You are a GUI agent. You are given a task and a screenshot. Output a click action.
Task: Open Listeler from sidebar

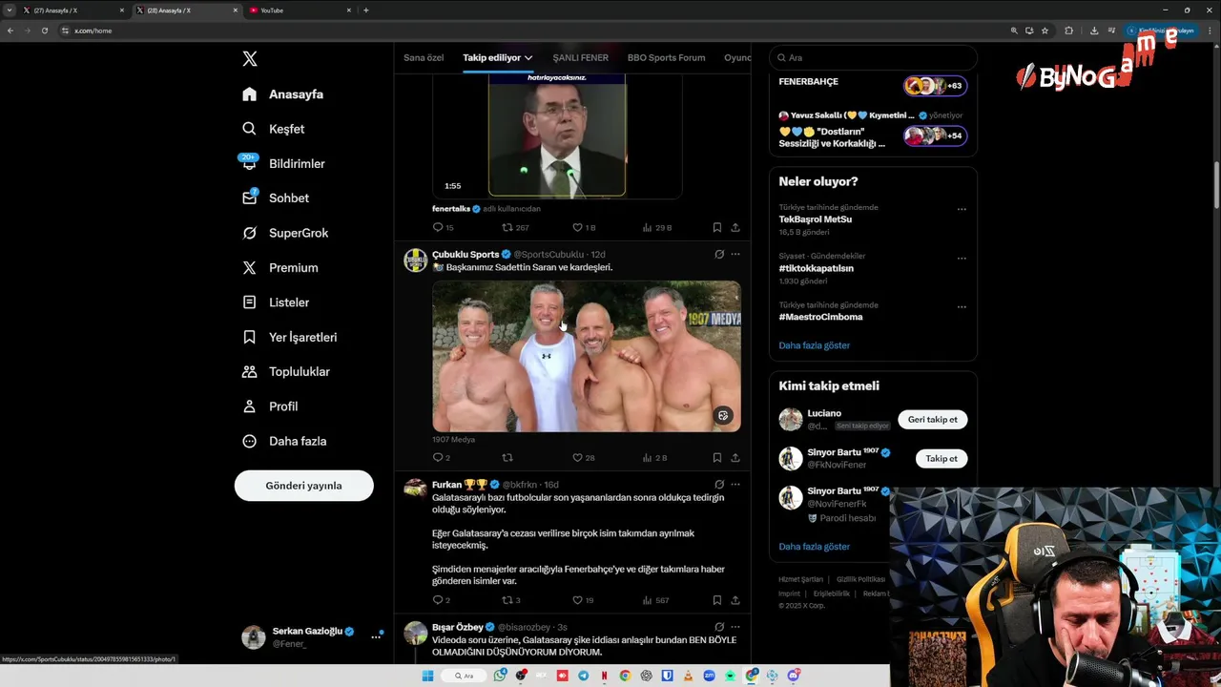click(276, 302)
